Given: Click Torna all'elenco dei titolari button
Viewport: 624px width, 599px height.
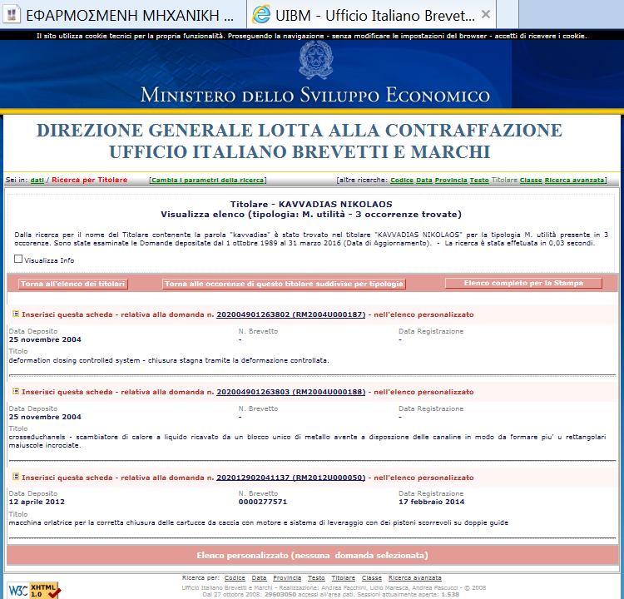Looking at the screenshot, I should [73, 284].
